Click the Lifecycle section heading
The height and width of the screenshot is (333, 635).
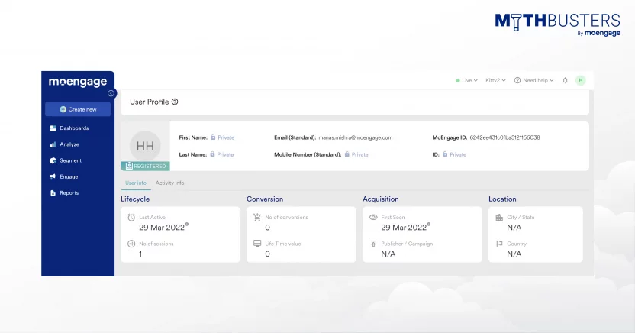135,199
